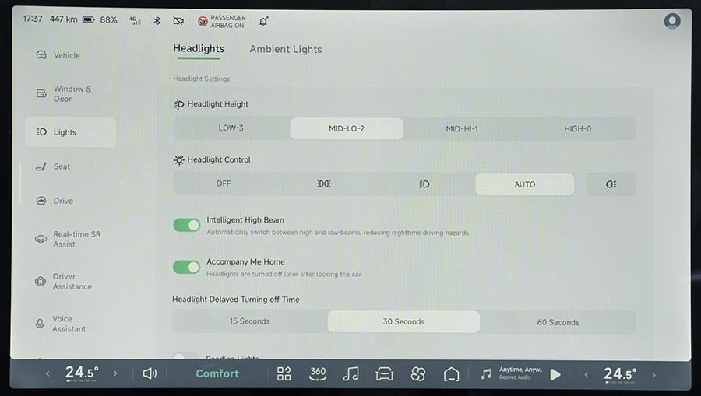Turn on the rear fog light button
Image resolution: width=701 pixels, height=396 pixels.
pos(611,184)
